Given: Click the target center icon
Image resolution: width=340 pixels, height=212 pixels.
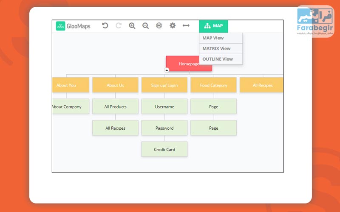Looking at the screenshot, I should 159,25.
